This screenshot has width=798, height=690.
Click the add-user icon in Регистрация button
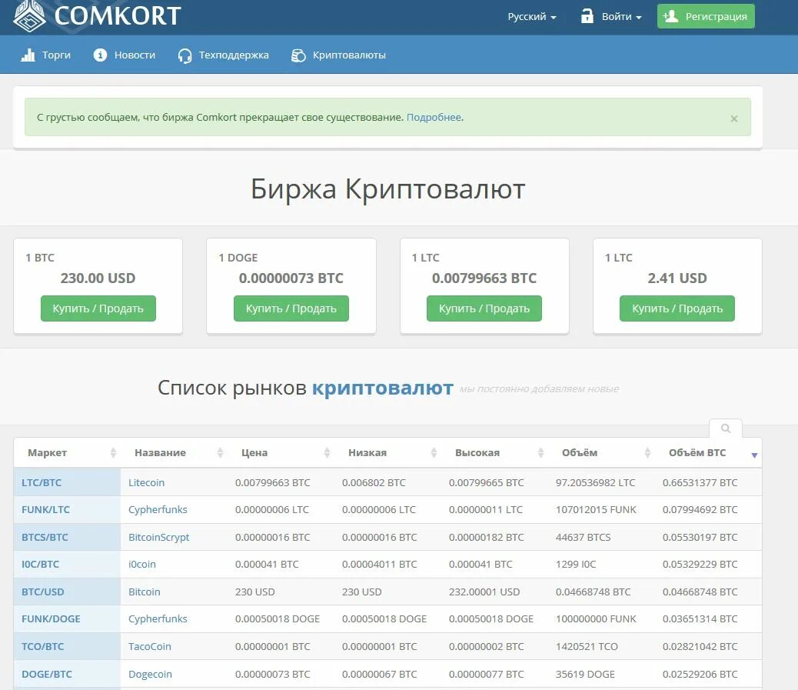(x=671, y=16)
